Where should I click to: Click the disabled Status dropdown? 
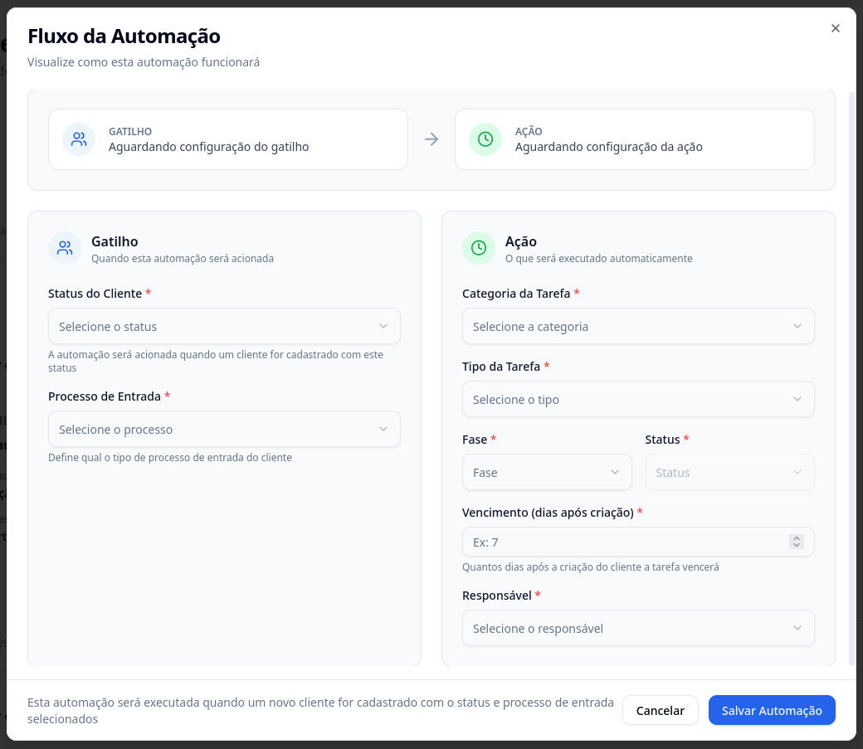coord(729,473)
